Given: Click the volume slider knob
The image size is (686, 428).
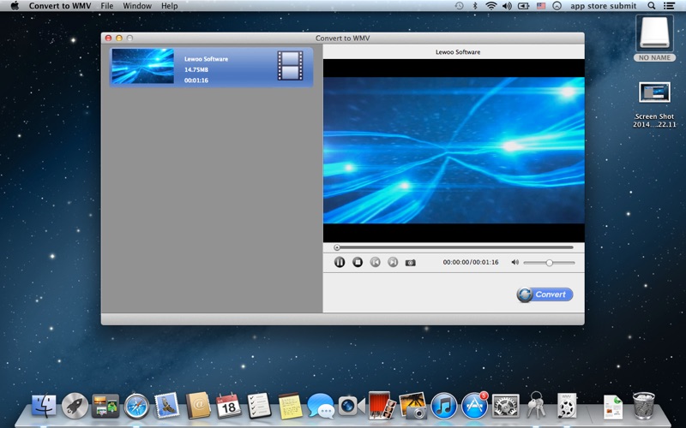Looking at the screenshot, I should coord(549,262).
